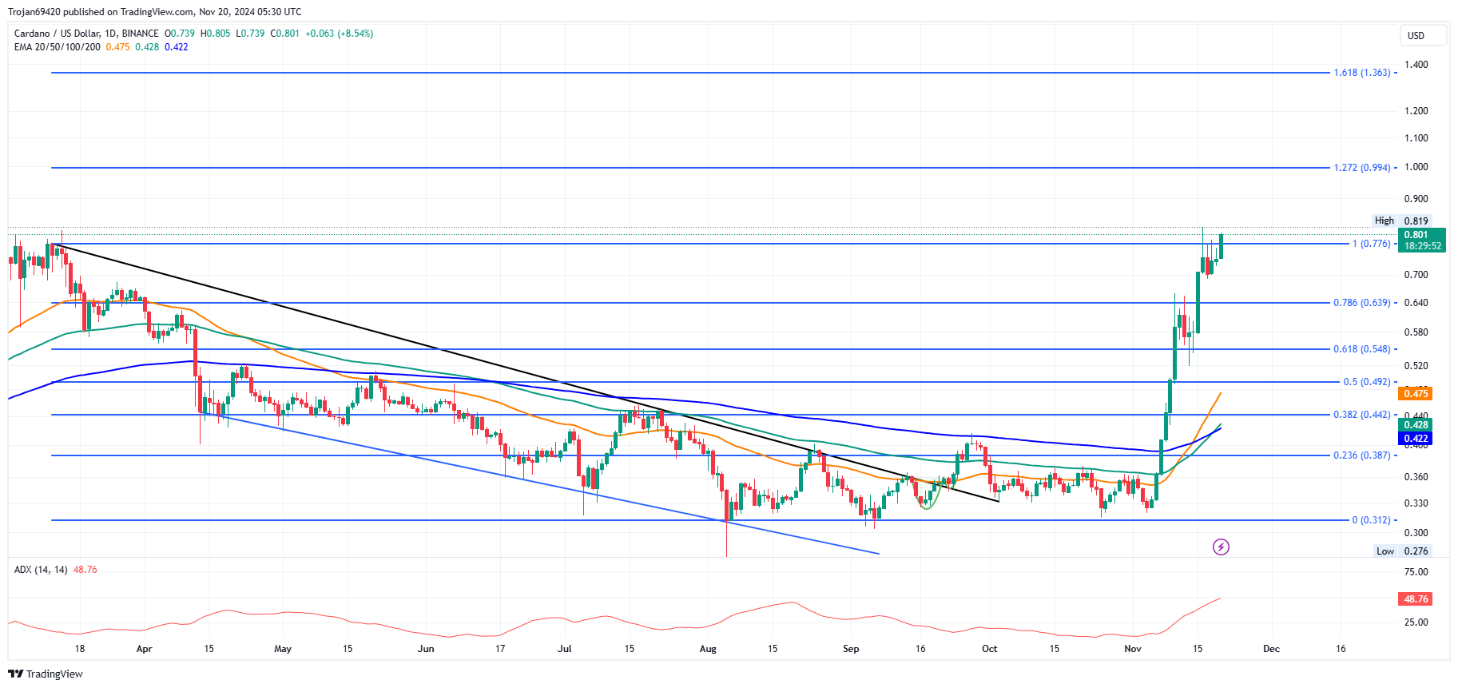Select the 0.786 (0.639) Fibonacci label
Screen dimensions: 1458x688
click(1361, 303)
